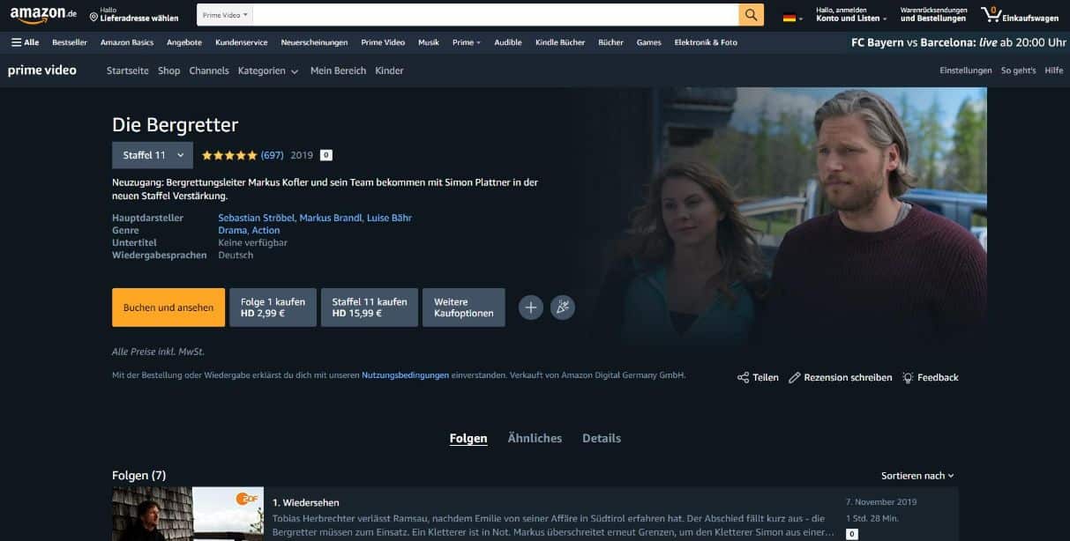Viewport: 1070px width, 541px height.
Task: Open the Kinder section
Action: click(x=389, y=70)
